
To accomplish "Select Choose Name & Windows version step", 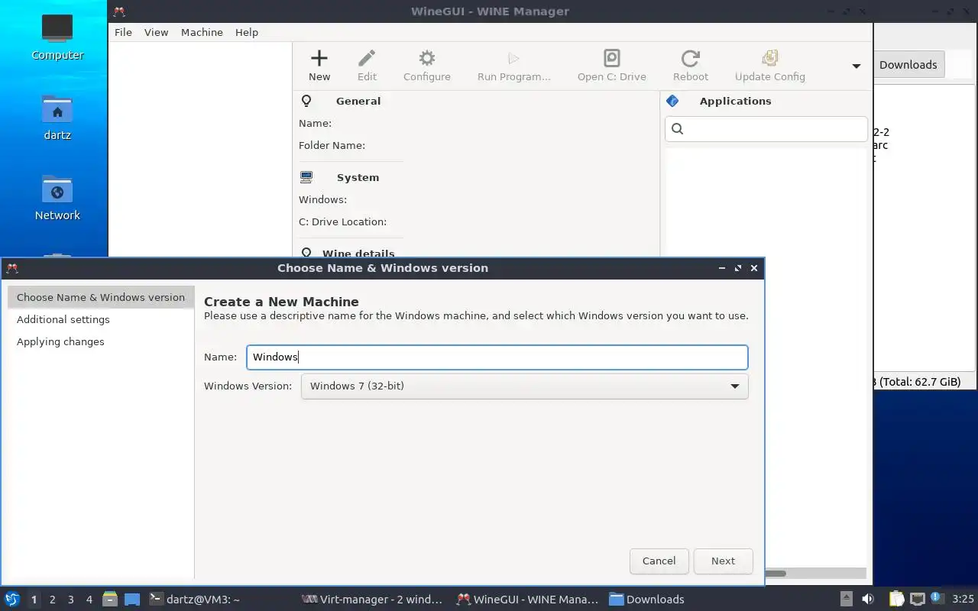I will click(101, 297).
